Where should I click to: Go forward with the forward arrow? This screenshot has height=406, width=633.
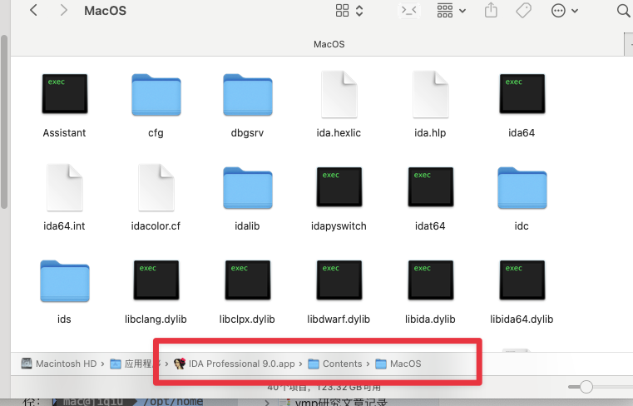[x=63, y=11]
